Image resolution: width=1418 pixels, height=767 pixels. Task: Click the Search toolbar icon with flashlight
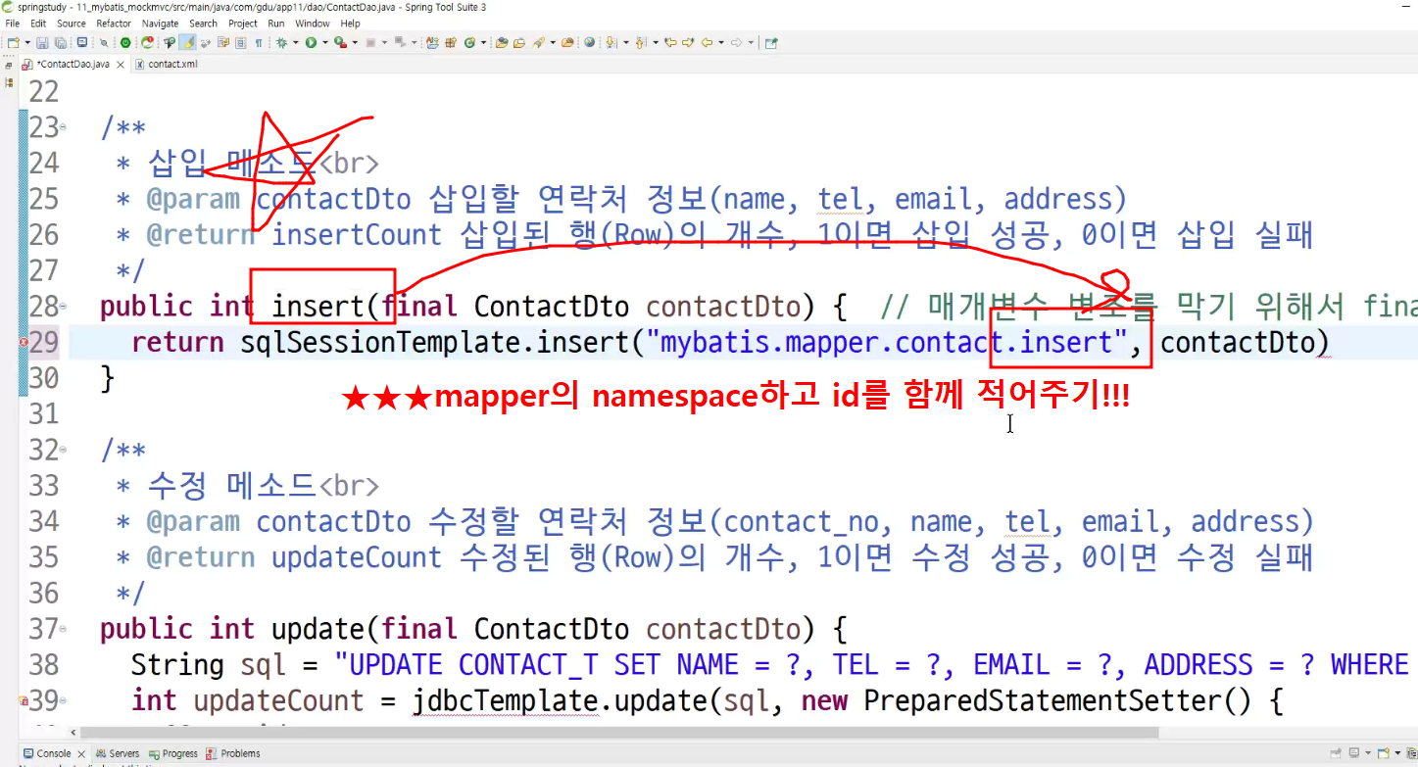(170, 43)
